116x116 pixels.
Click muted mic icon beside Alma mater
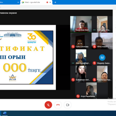click(x=95, y=47)
